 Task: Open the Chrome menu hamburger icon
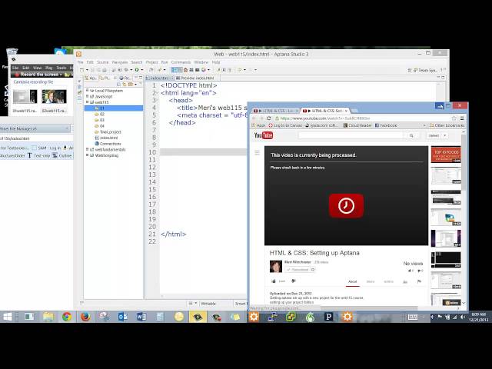click(x=462, y=118)
